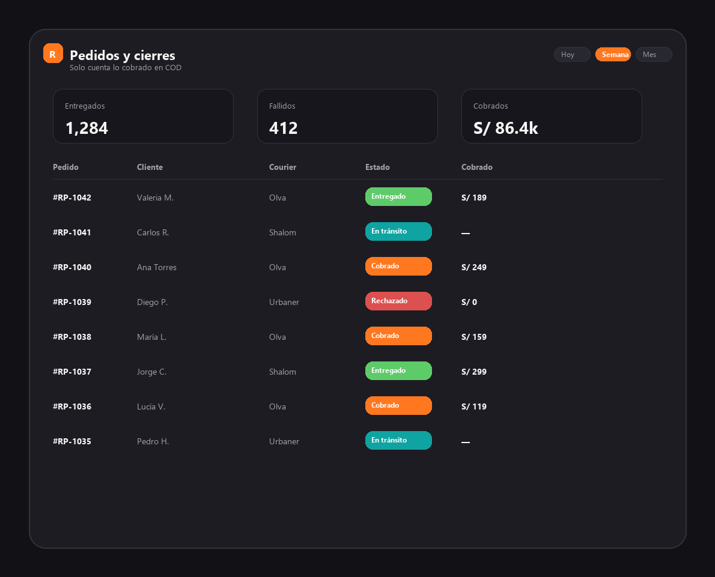Select client Jorge C.
This screenshot has height=577, width=715.
tap(151, 372)
